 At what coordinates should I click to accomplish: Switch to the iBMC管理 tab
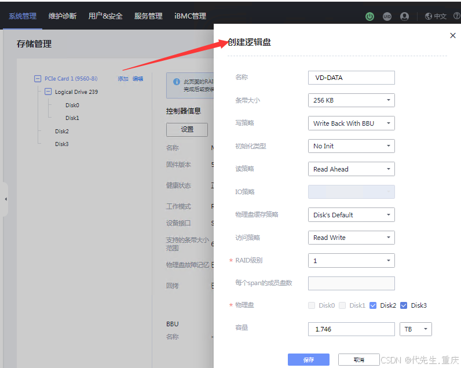(x=190, y=16)
